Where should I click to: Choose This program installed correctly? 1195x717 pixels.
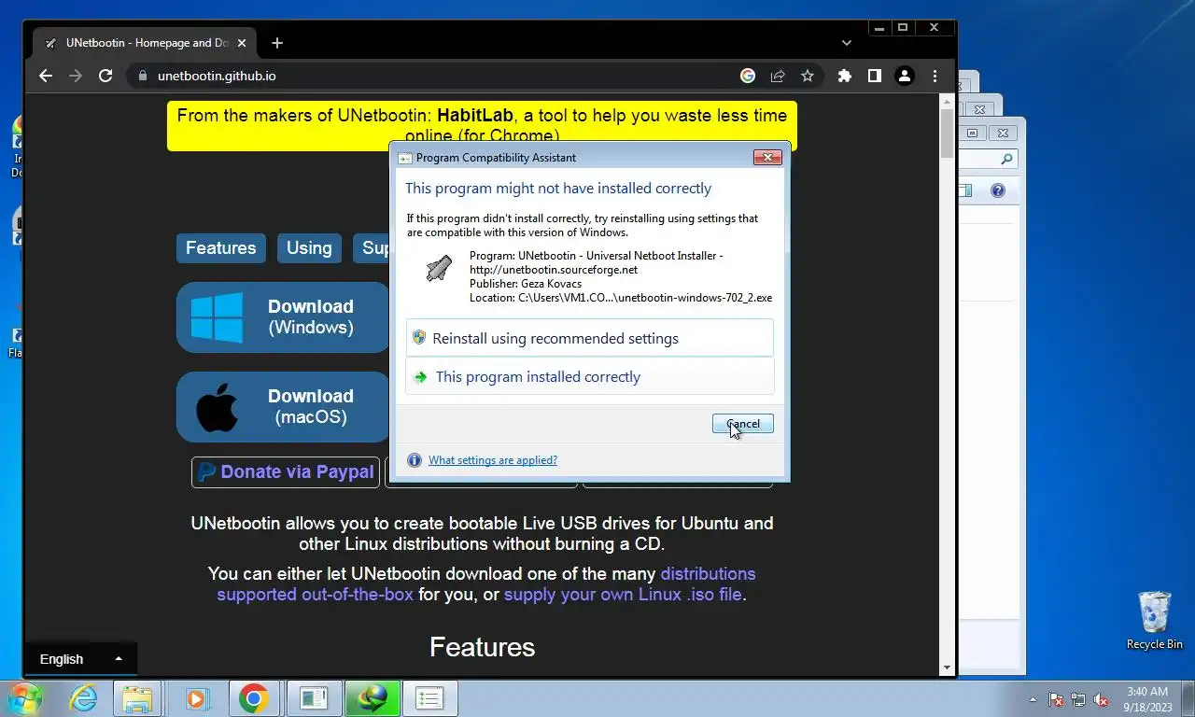point(590,377)
